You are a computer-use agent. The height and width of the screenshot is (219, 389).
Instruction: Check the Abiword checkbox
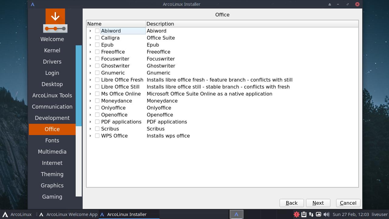[x=97, y=31]
